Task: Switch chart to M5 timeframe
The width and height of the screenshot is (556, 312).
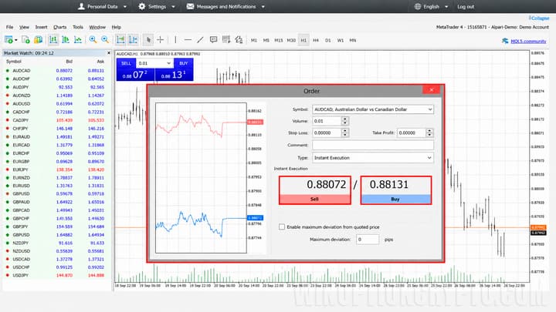Action: click(266, 40)
